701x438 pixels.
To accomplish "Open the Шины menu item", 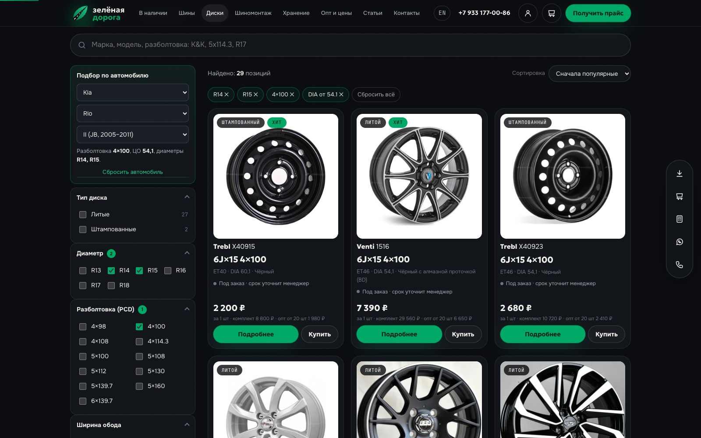I will pos(187,13).
